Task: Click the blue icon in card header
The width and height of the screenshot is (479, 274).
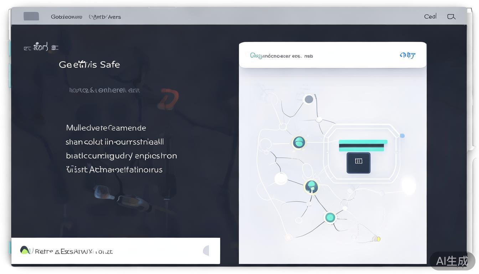Action: tap(407, 55)
